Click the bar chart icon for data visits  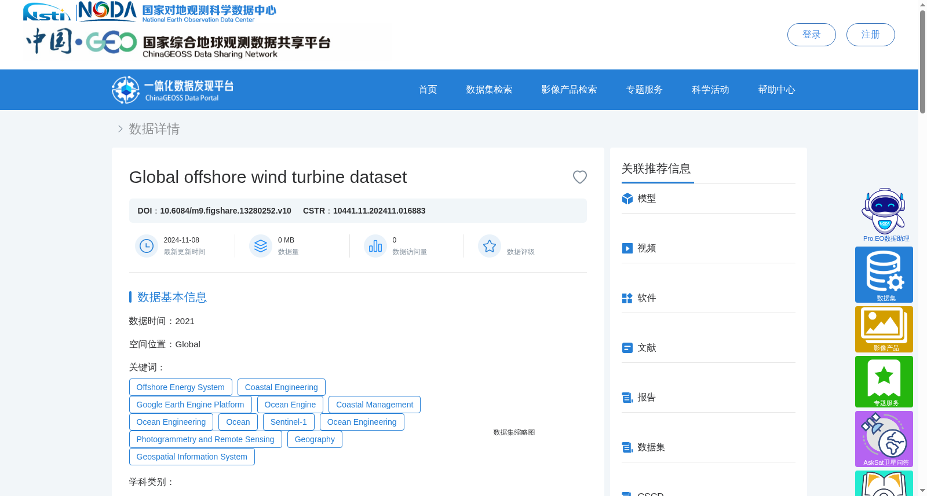pyautogui.click(x=375, y=246)
